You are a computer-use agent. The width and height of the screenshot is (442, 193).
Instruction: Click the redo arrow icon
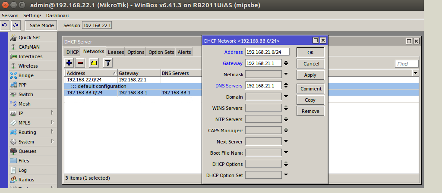coord(16,25)
